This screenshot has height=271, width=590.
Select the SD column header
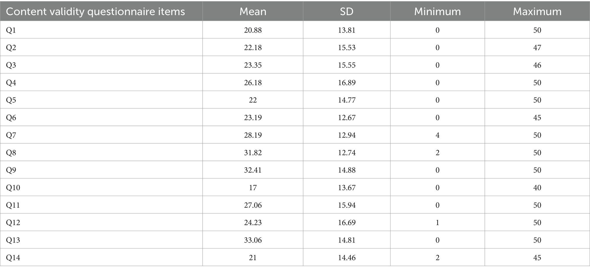(x=347, y=11)
